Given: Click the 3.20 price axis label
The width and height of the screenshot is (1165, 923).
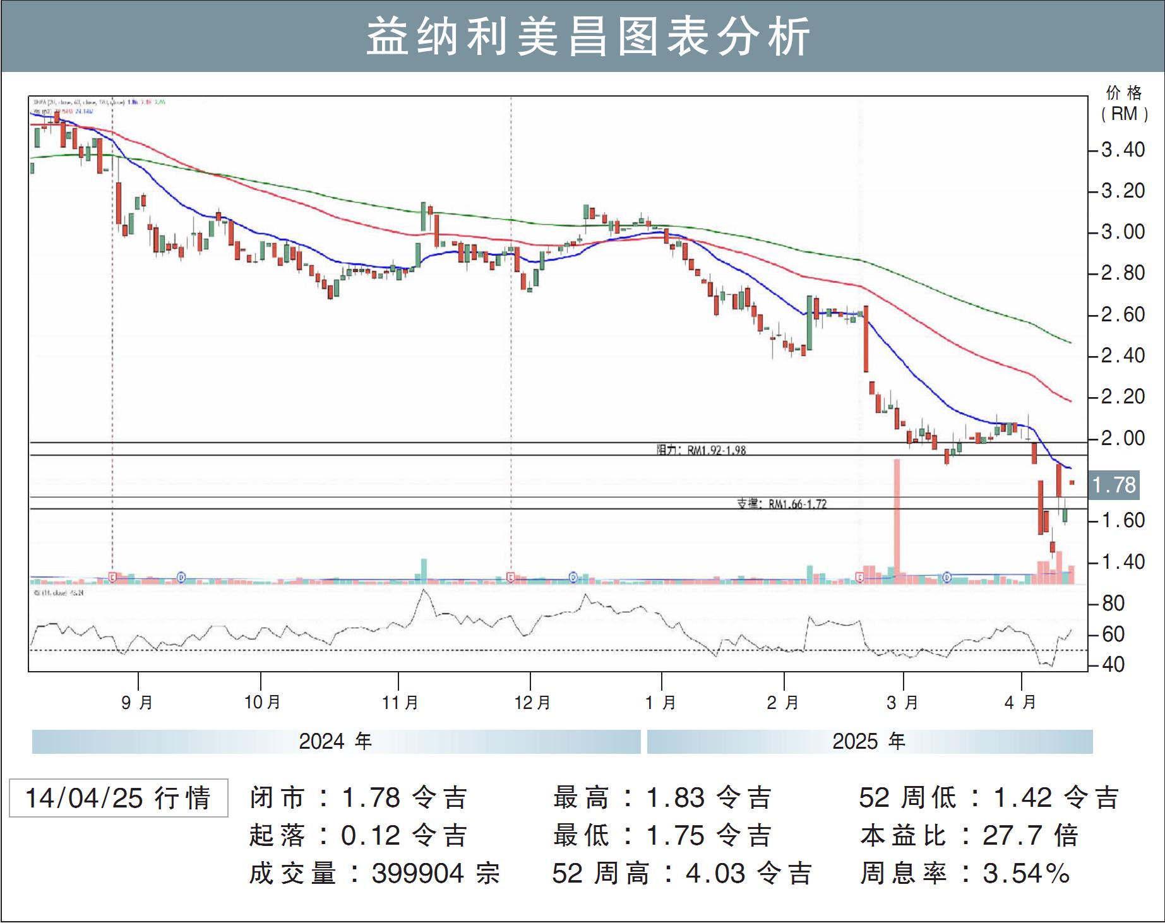Looking at the screenshot, I should [1123, 191].
